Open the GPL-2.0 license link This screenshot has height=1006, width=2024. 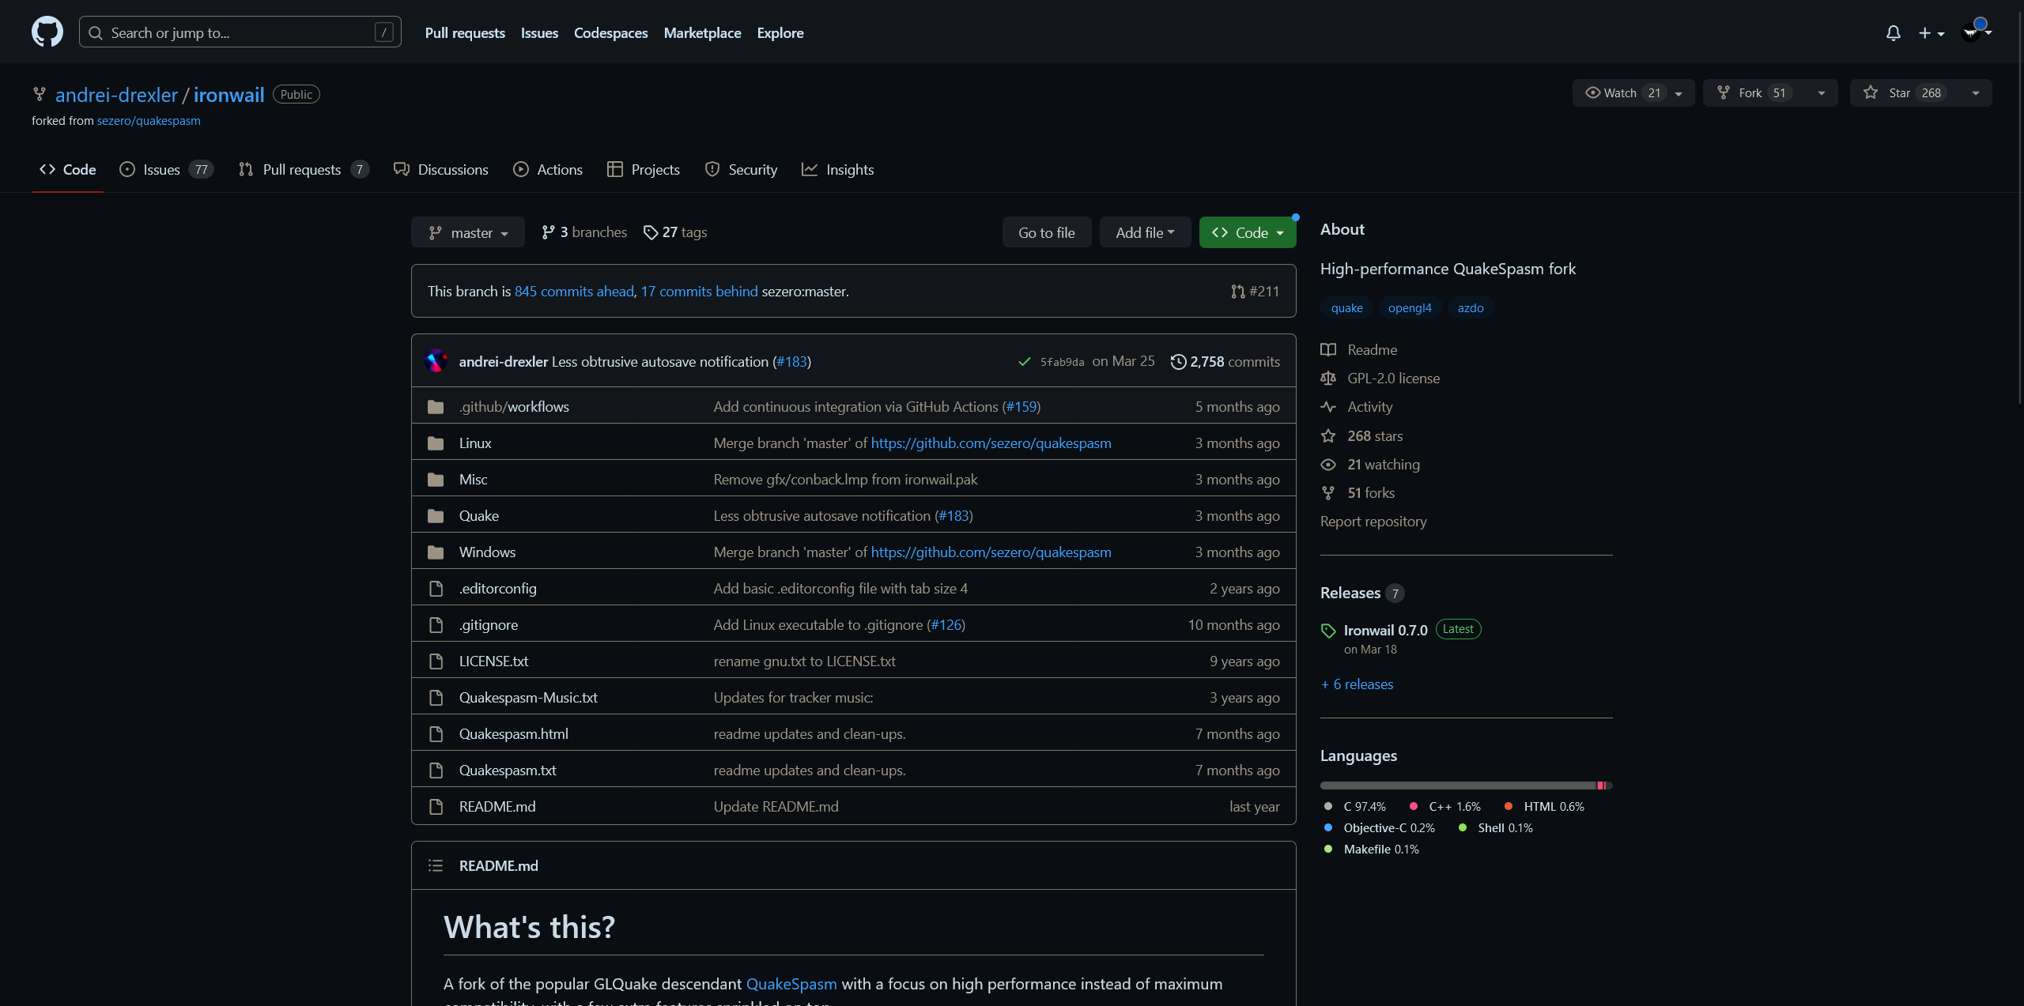pyautogui.click(x=1380, y=379)
